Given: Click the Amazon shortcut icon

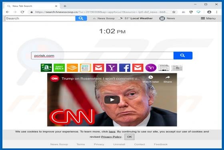Looking at the screenshot, I should 46,68.
